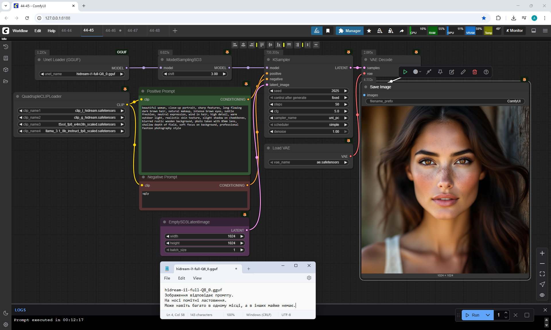Pin the selected Save Image node
The image size is (551, 330).
coord(440,72)
